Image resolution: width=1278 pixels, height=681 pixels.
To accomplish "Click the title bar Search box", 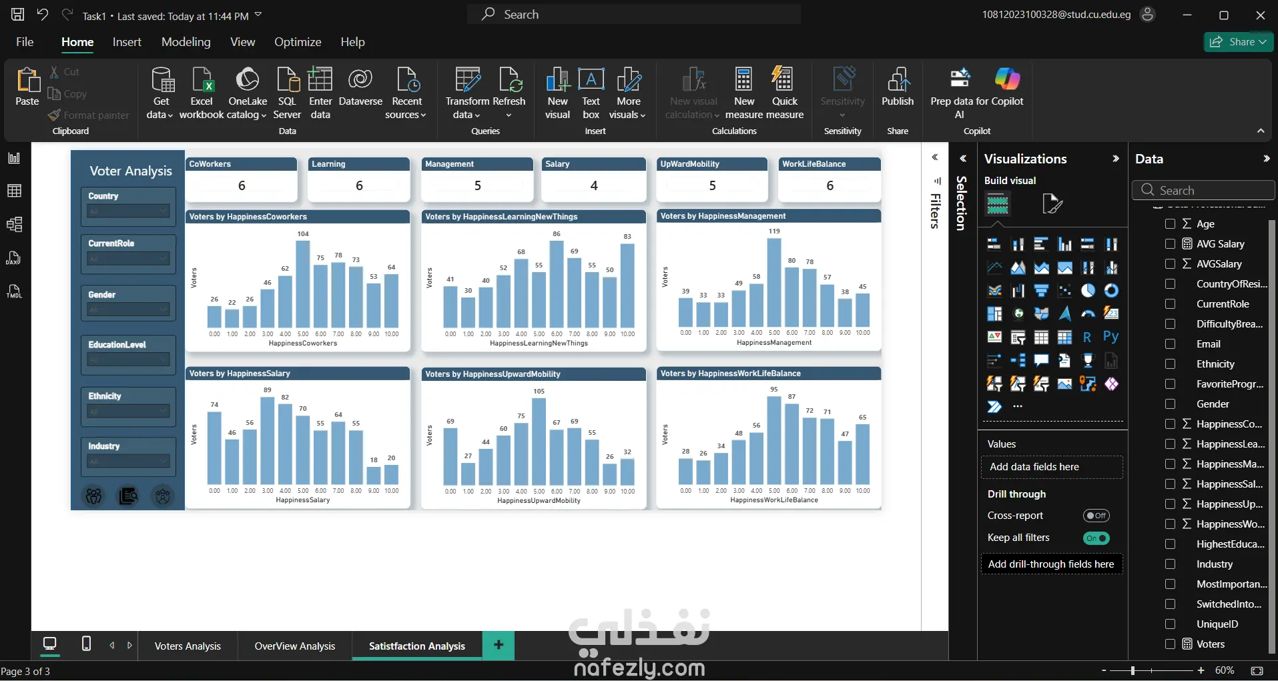I will pyautogui.click(x=634, y=14).
